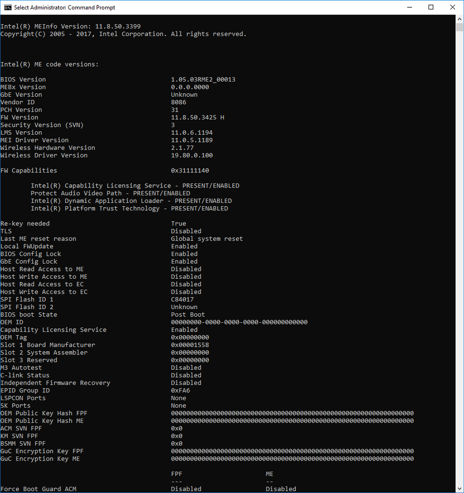Open the Command Prompt system menu icon
Viewport: 464px width, 493px height.
point(7,7)
